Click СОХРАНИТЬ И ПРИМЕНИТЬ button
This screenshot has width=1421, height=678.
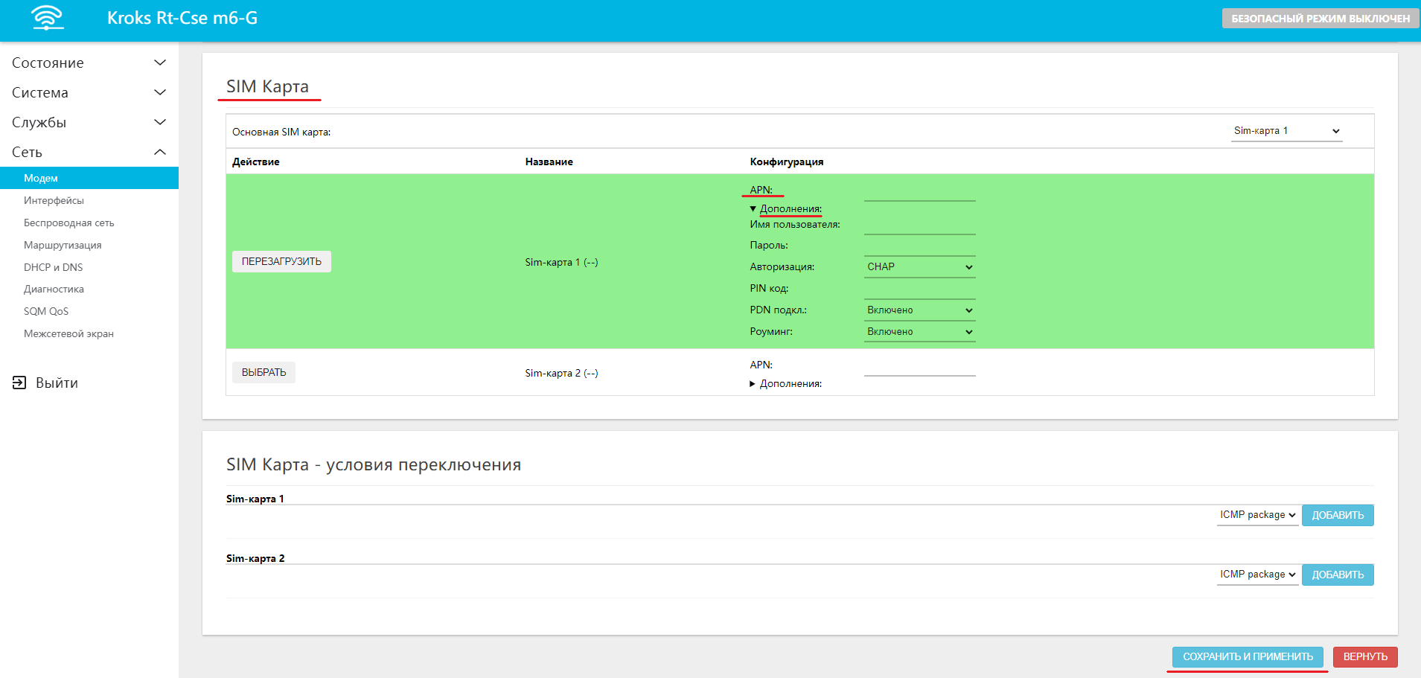pos(1248,656)
